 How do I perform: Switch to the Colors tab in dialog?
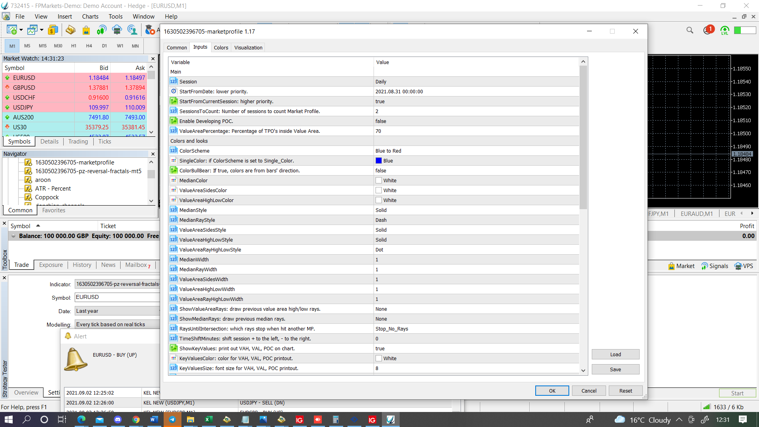(x=221, y=47)
